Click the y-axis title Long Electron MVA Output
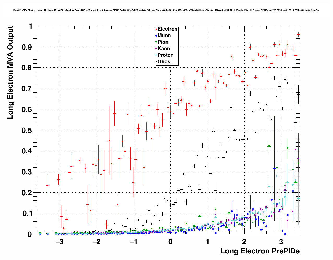 (x=10, y=73)
